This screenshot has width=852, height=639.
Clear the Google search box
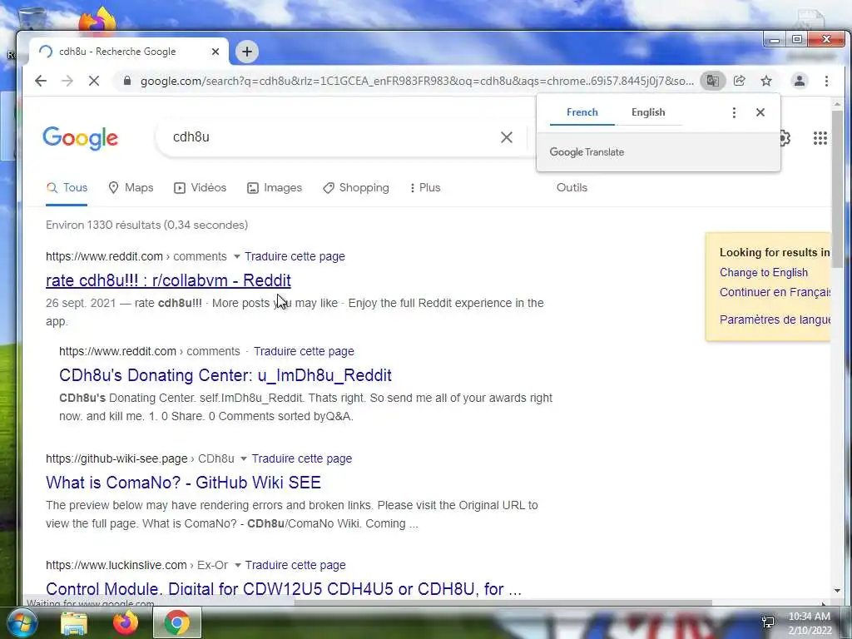pyautogui.click(x=507, y=137)
